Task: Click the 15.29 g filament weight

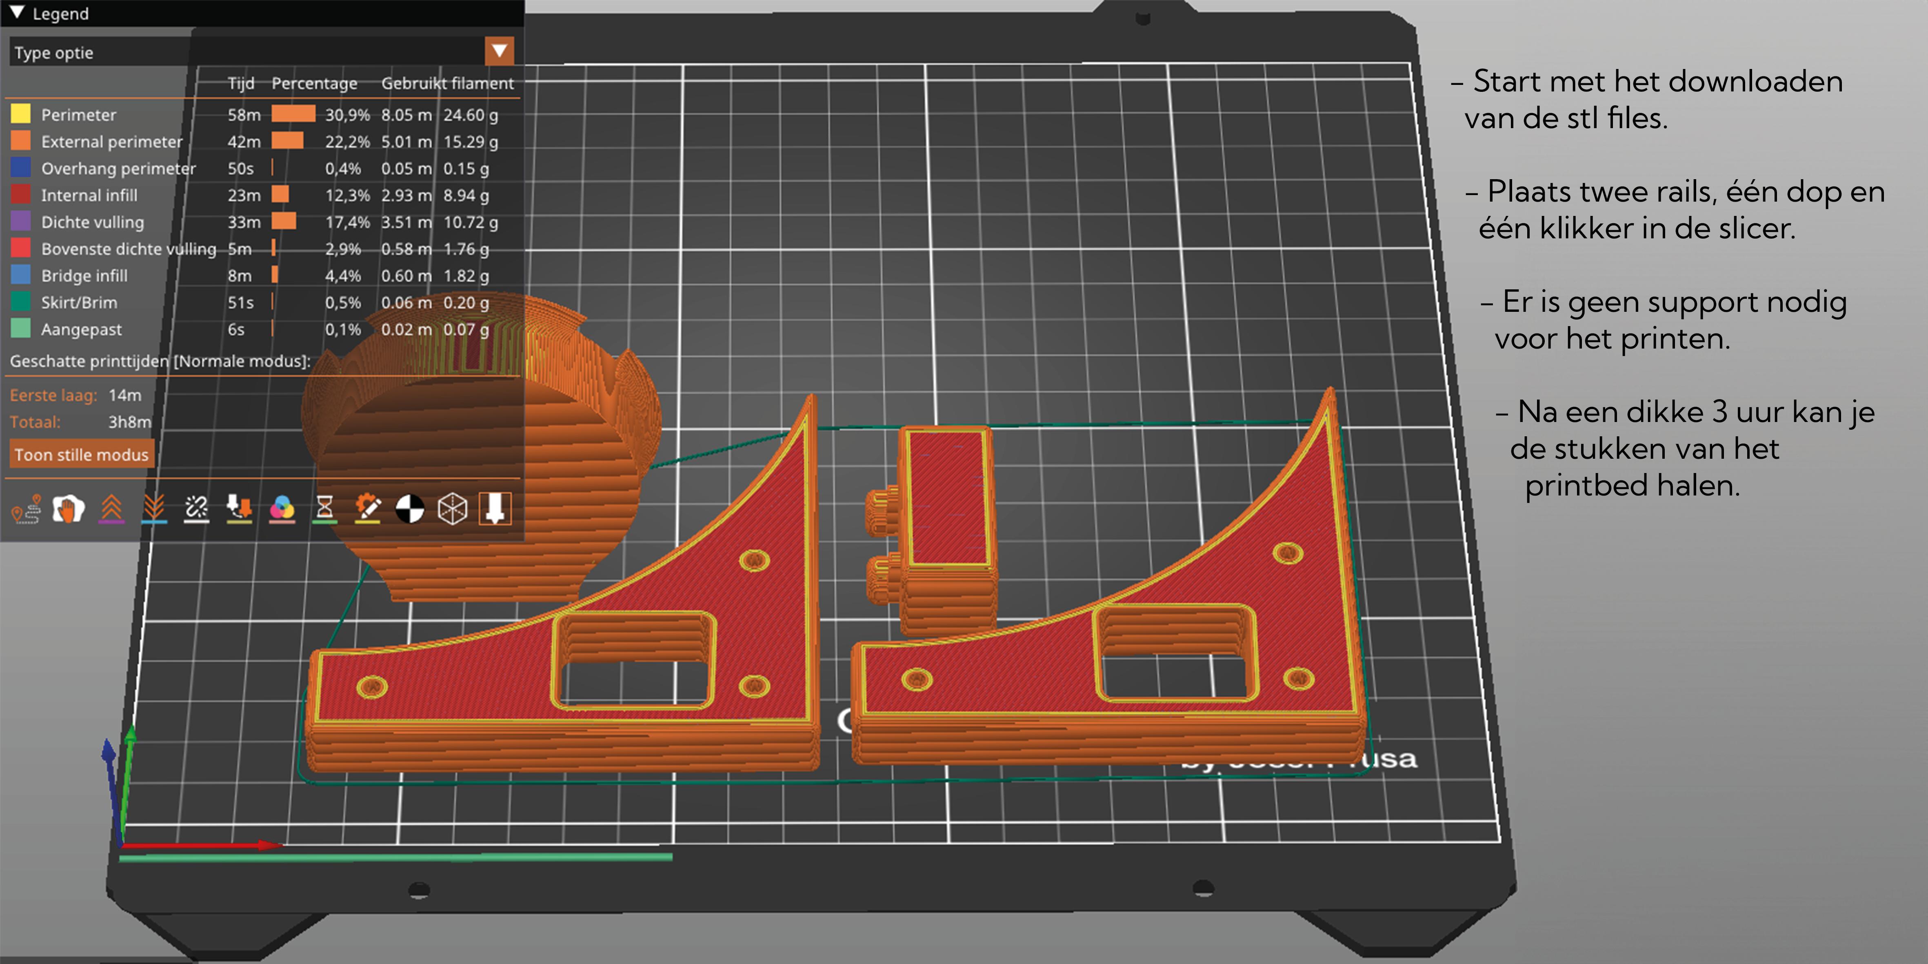Action: tap(471, 142)
